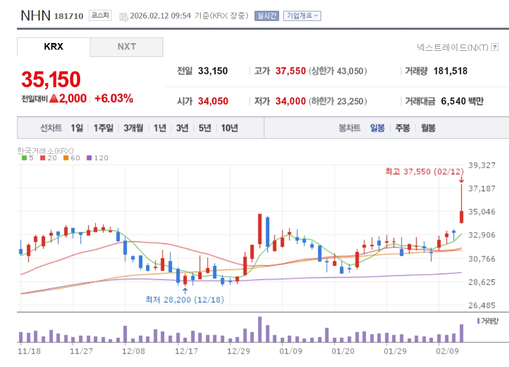
Task: Open the 기업개요 dropdown
Action: pyautogui.click(x=302, y=15)
